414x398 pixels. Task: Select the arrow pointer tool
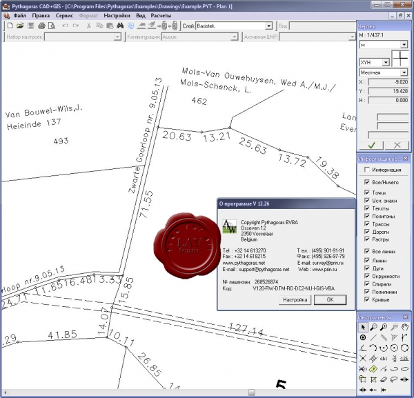tap(363, 328)
